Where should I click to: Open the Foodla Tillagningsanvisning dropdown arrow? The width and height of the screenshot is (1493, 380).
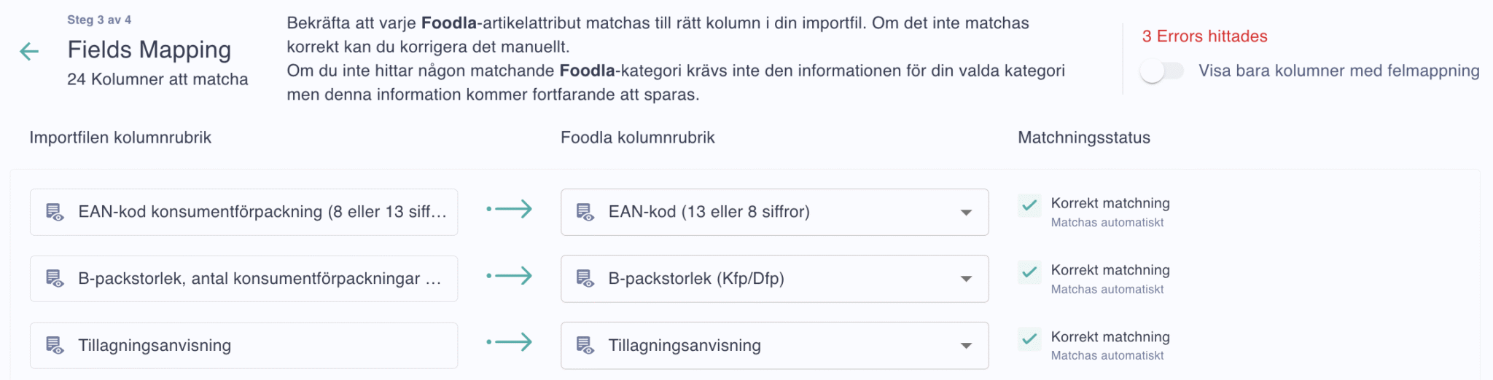966,346
